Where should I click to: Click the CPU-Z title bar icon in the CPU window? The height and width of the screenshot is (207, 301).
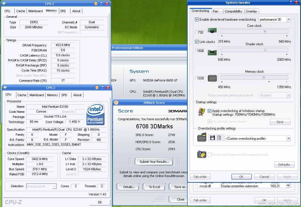(x=5, y=87)
